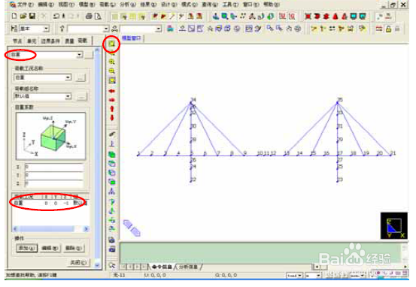Switch to the 节点 tab
The height and width of the screenshot is (287, 416).
pyautogui.click(x=17, y=41)
